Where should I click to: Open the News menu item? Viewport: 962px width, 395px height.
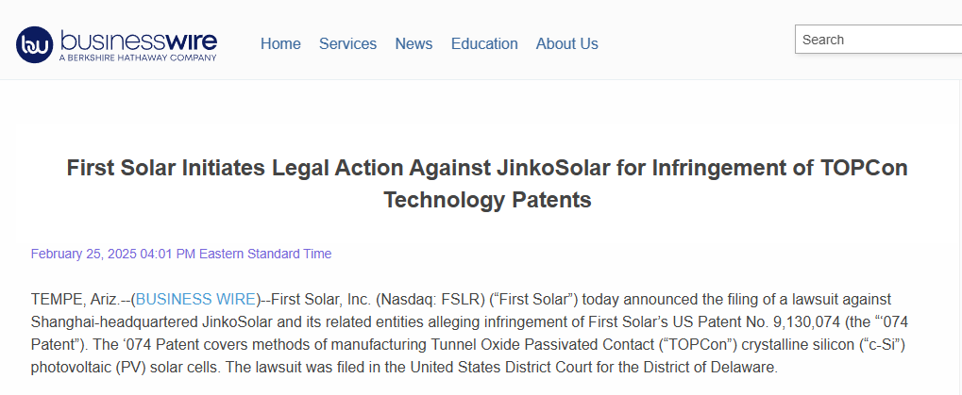point(413,44)
